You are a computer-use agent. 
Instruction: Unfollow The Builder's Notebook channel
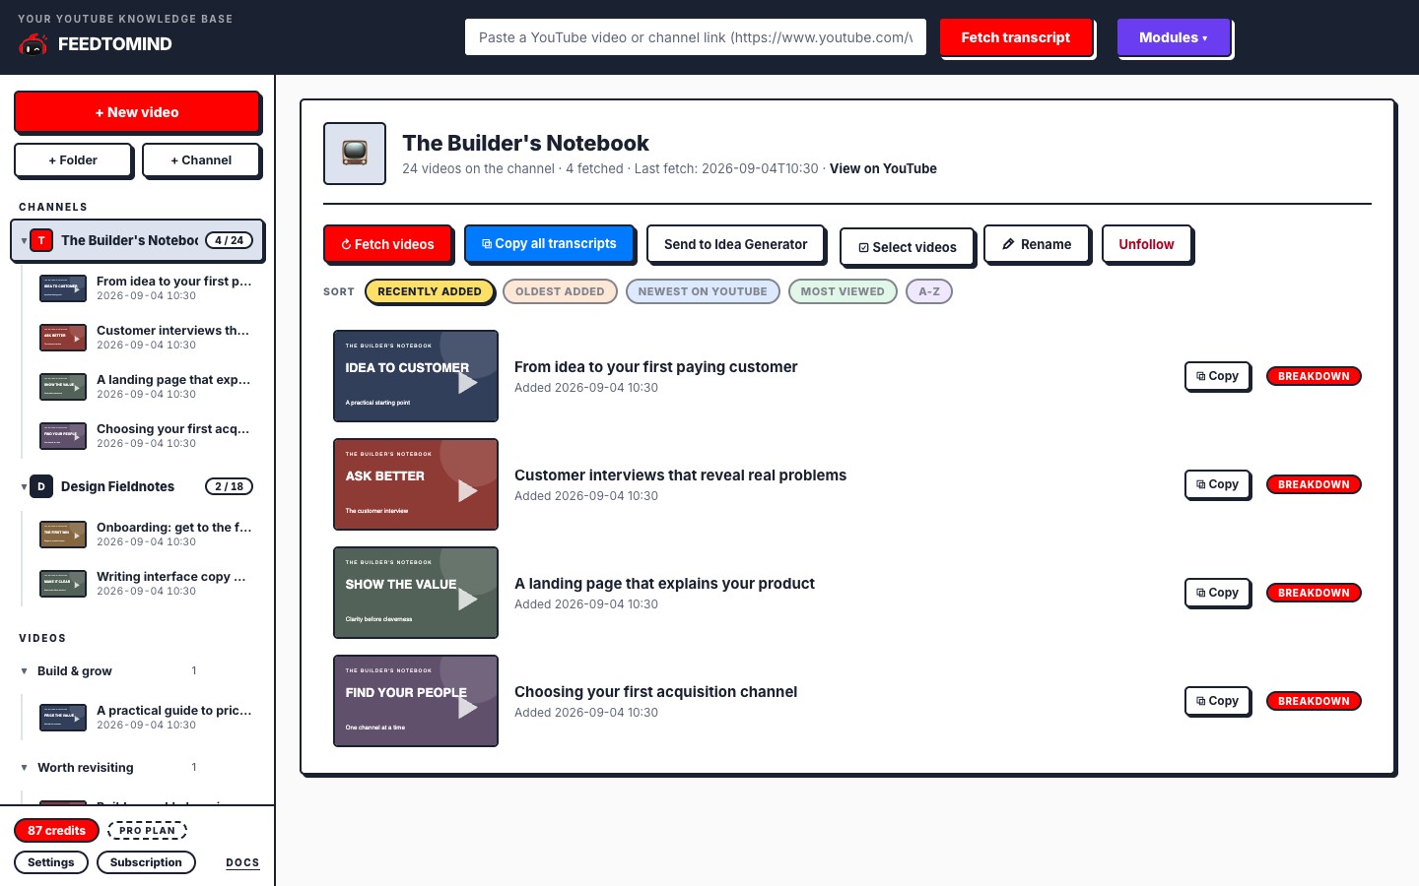(x=1146, y=244)
